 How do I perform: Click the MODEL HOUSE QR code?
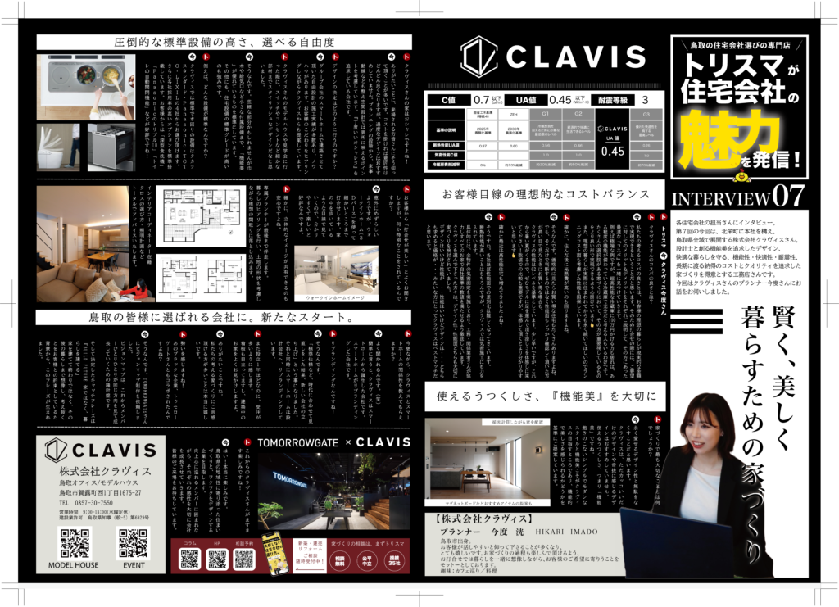(x=74, y=543)
